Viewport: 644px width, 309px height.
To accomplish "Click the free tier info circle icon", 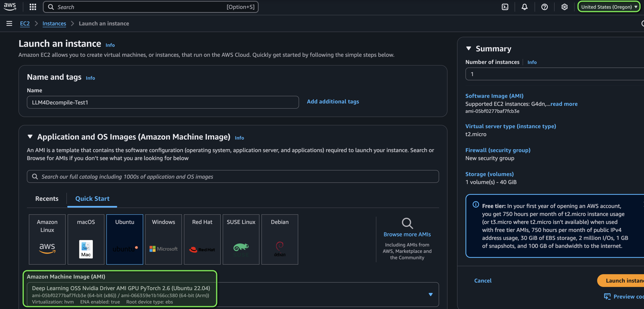I will point(476,204).
